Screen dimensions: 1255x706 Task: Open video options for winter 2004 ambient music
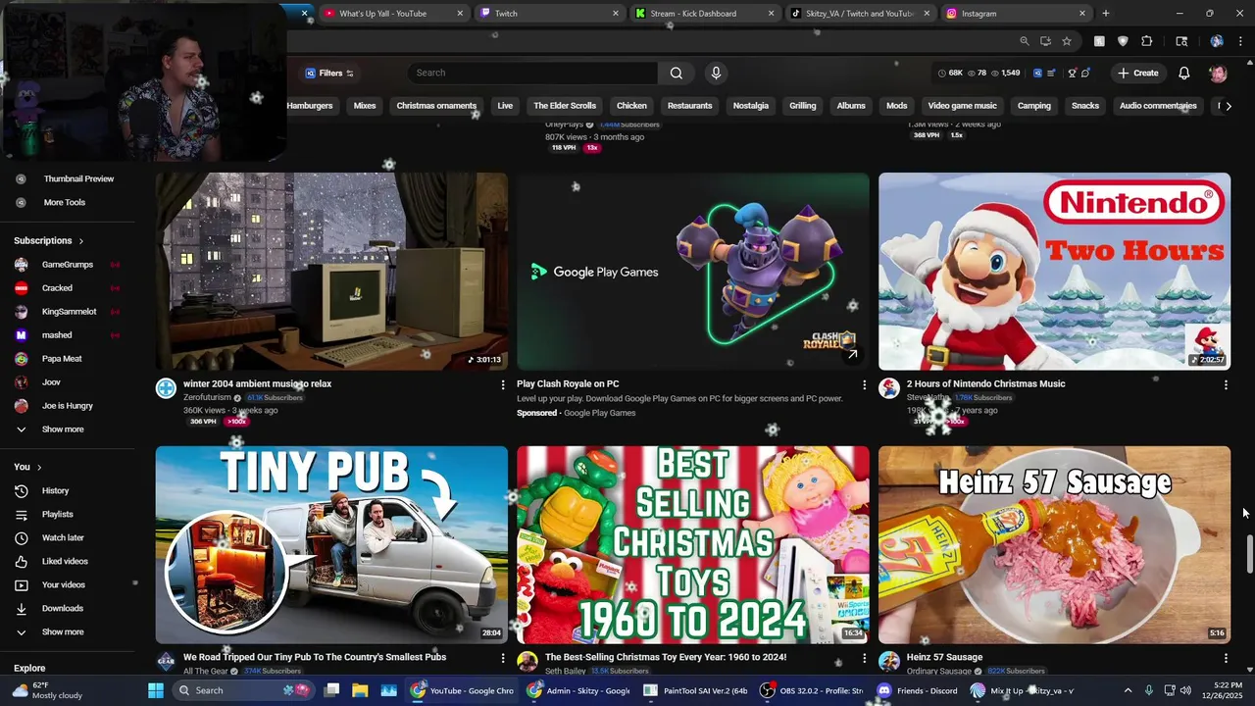coord(503,385)
